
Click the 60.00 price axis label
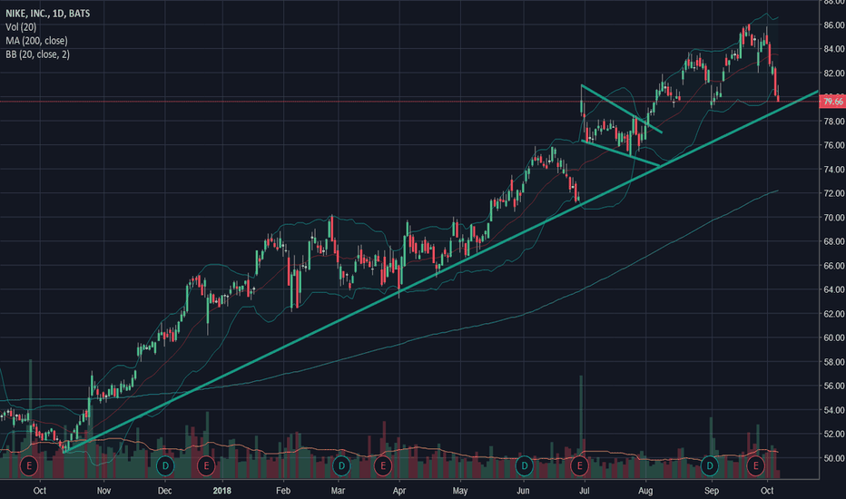tap(833, 338)
